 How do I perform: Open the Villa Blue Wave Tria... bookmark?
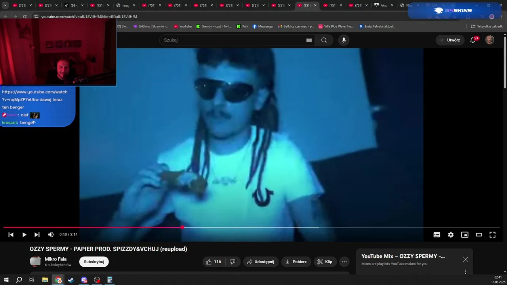(336, 26)
